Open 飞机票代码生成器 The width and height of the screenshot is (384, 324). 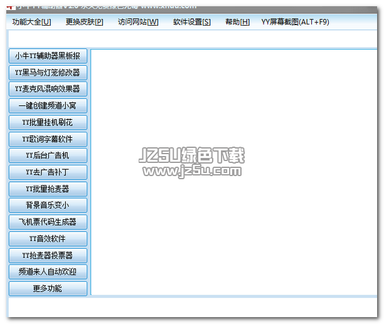[48, 222]
